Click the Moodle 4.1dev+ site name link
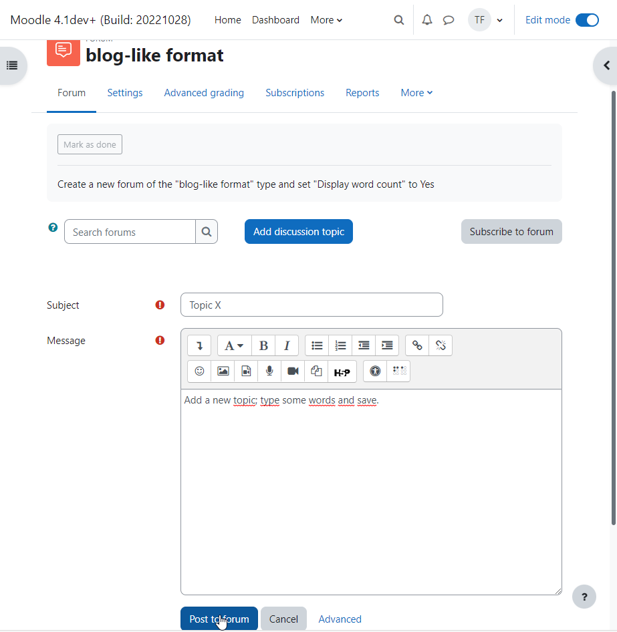617x632 pixels. (x=100, y=20)
